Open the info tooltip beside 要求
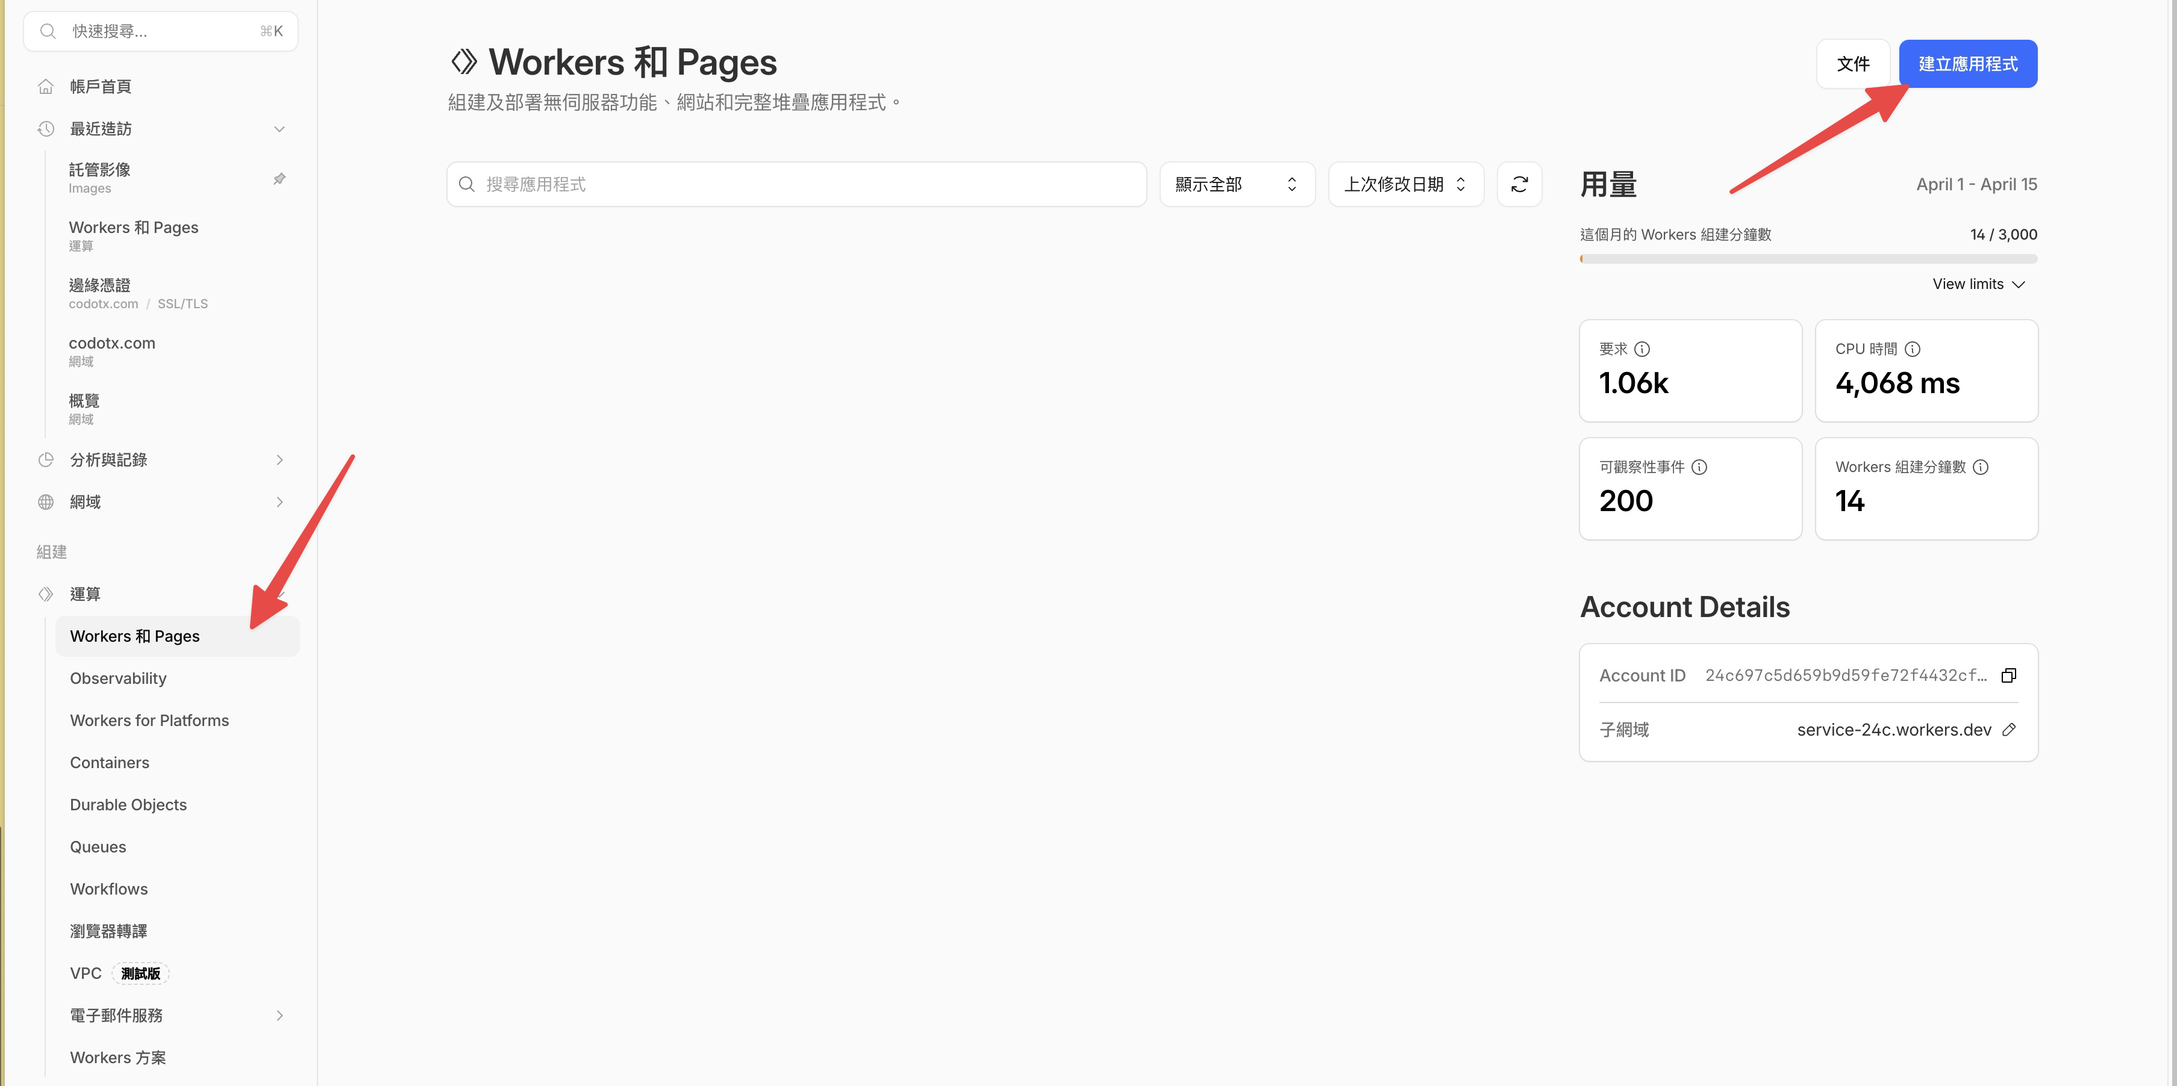Viewport: 2177px width, 1086px height. (x=1643, y=348)
